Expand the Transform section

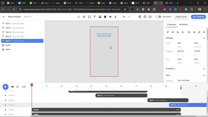(204, 69)
